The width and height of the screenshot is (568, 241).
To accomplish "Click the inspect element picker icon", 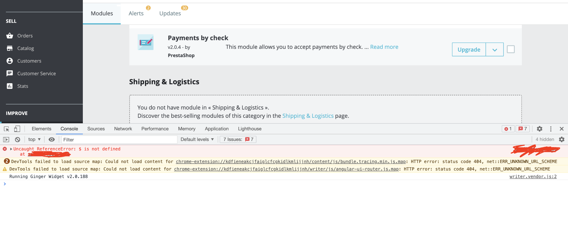I will click(x=7, y=129).
